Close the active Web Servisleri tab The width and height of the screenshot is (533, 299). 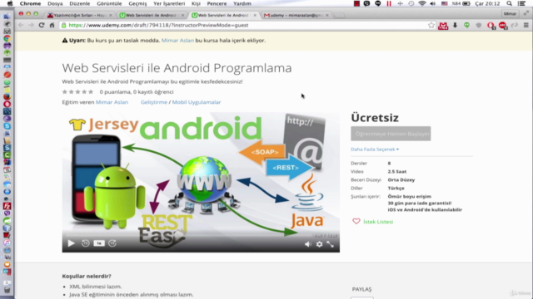click(255, 15)
